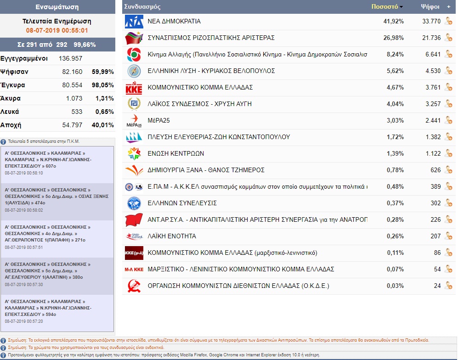Click the Αποχή percentage 40,01%
Image resolution: width=458 pixels, height=360 pixels.
(103, 125)
